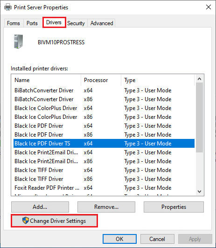The image size is (216, 248).
Task: Close the Print Server Properties dialog
Action: tap(209, 7)
